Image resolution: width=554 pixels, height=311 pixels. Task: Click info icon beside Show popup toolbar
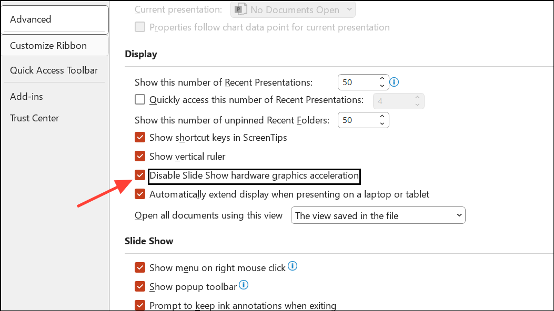244,285
